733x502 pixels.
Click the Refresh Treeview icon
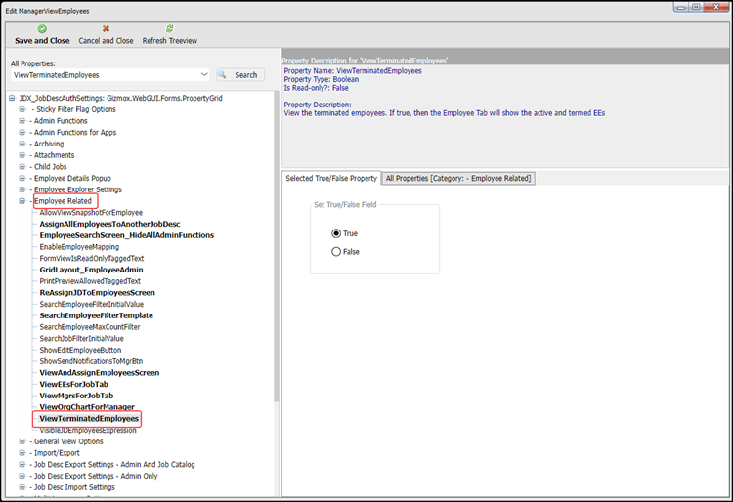(x=169, y=29)
